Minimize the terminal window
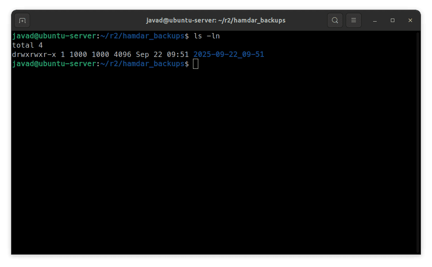The width and height of the screenshot is (432, 267). coord(375,20)
